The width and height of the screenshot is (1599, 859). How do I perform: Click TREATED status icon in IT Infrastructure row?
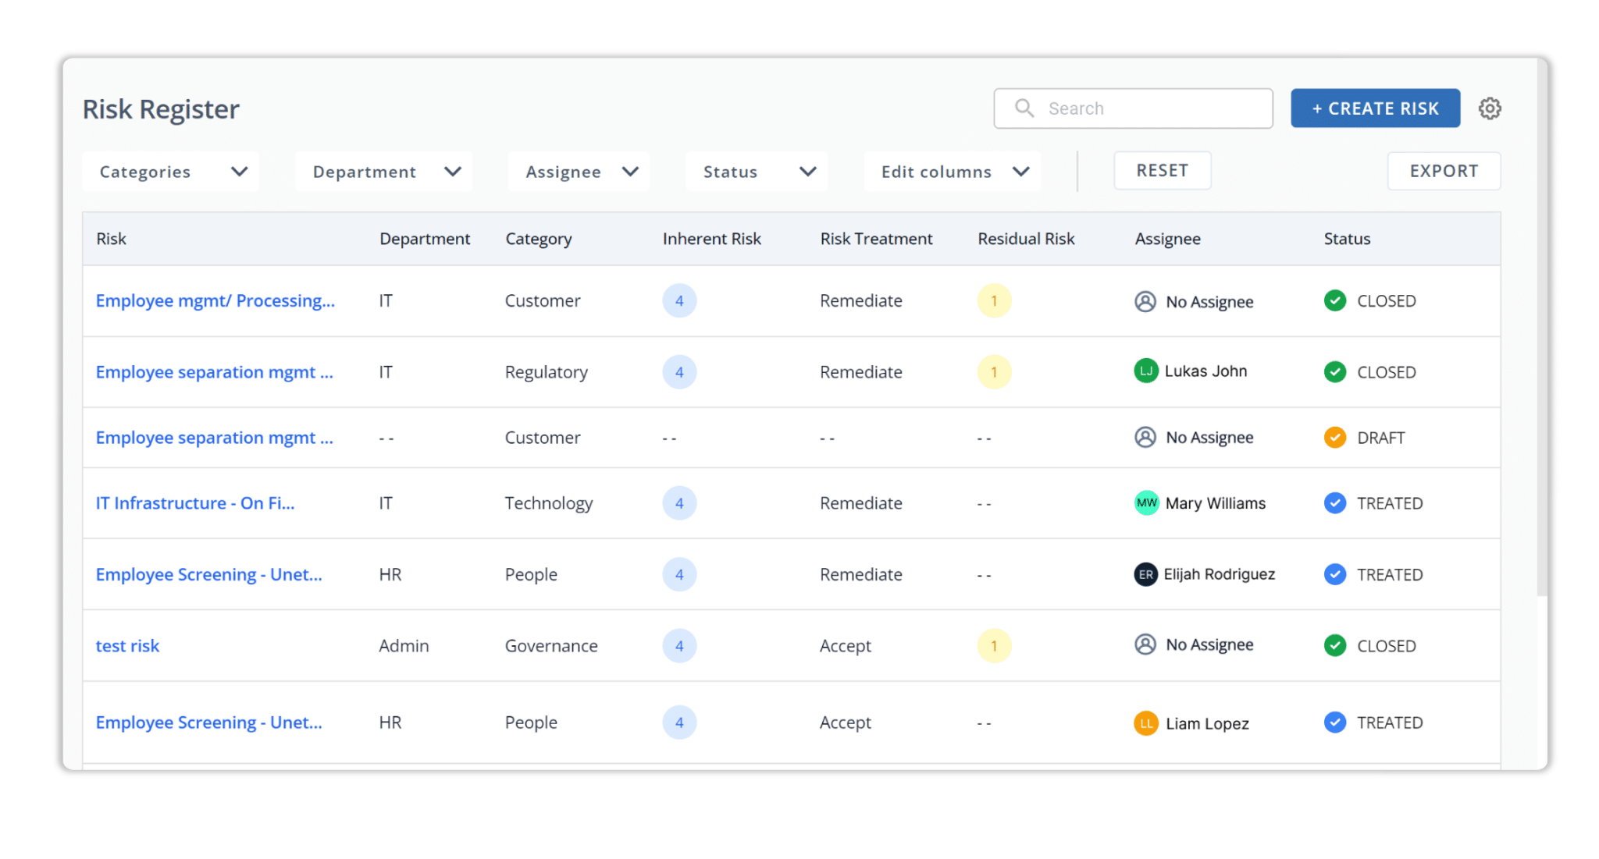1335,503
